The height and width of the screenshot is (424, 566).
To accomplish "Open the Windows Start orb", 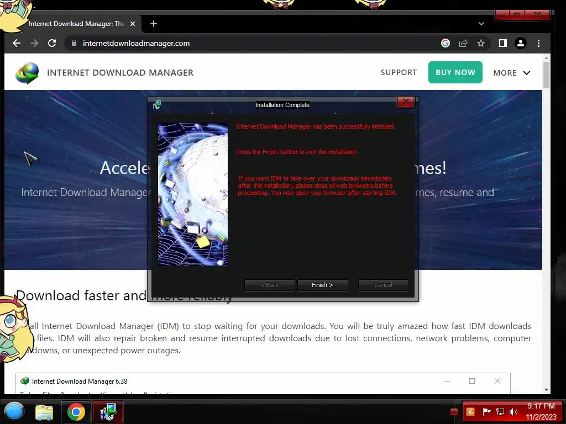I will click(14, 411).
